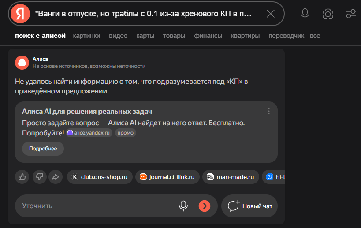The image size is (361, 228).
Task: Click the 'Алиса' name label
Action: pyautogui.click(x=40, y=59)
